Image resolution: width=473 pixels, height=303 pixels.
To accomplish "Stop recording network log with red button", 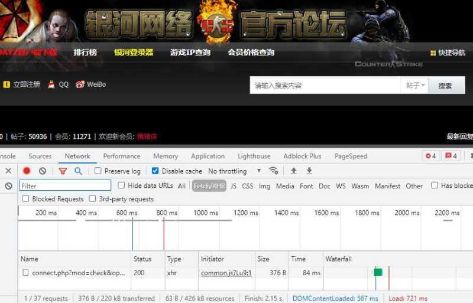I will click(27, 171).
